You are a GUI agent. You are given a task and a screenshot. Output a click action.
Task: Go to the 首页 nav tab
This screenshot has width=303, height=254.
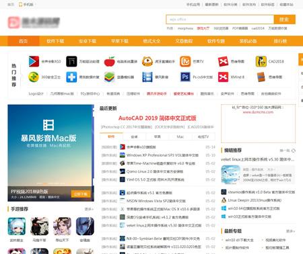click(24, 41)
